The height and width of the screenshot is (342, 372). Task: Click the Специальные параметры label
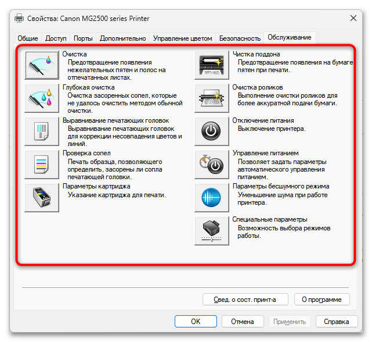[x=270, y=219]
